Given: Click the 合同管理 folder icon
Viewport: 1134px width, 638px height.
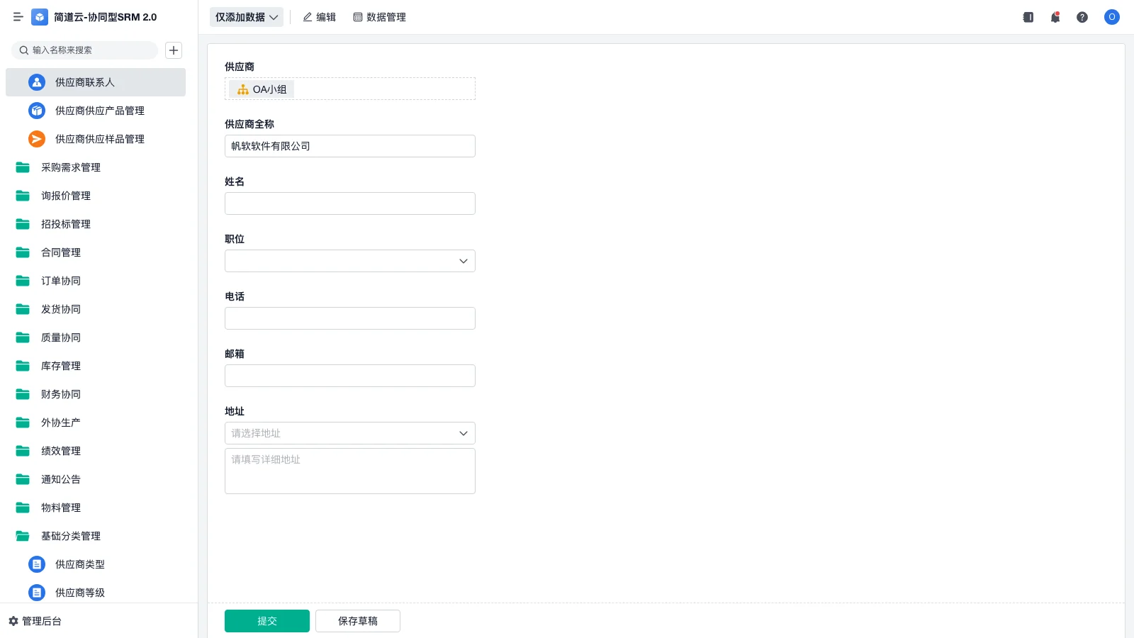Looking at the screenshot, I should (x=23, y=252).
